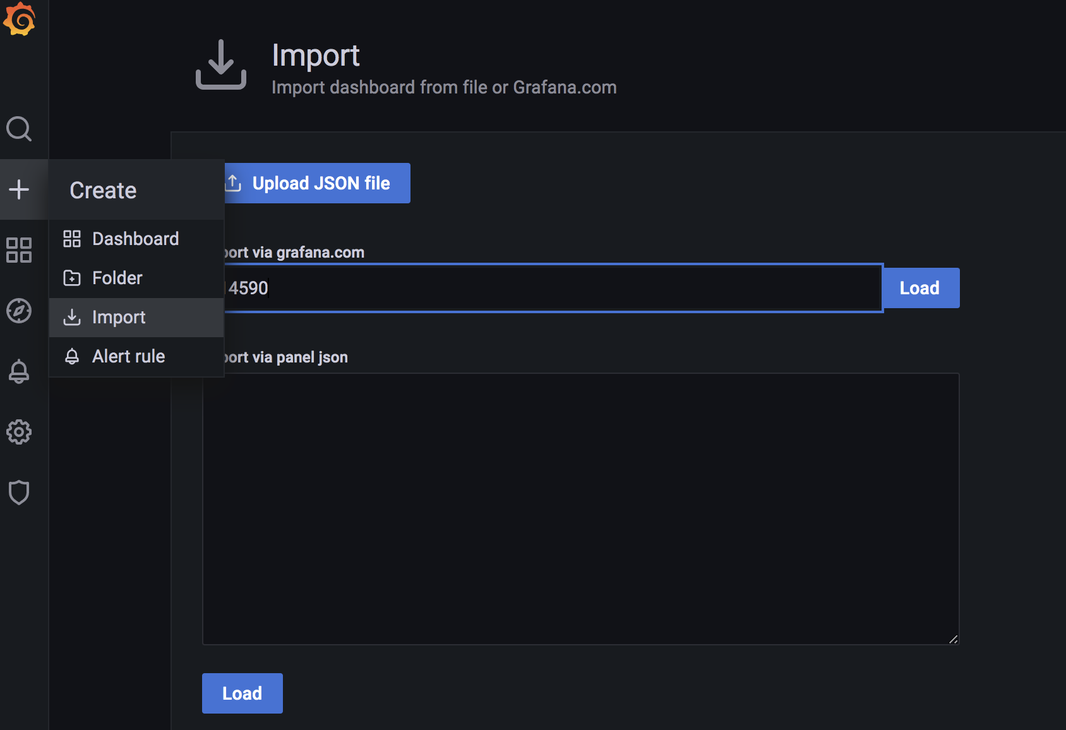Viewport: 1066px width, 730px height.
Task: Click the 'via grafana.com' label
Action: tap(309, 253)
